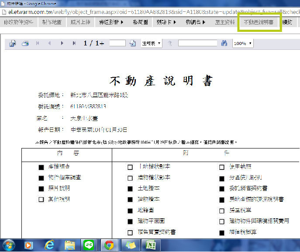The width and height of the screenshot is (300, 252).
Task: Click the date 中華民國104年01月30日
Action: tap(99, 130)
